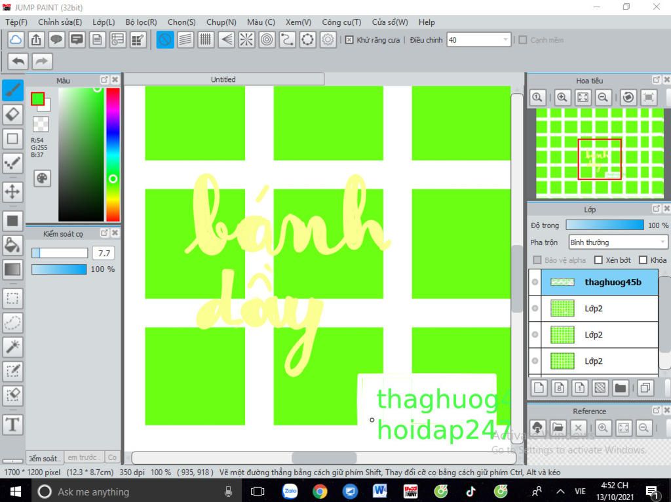The width and height of the screenshot is (671, 502).
Task: Select the Gradient tool
Action: [x=12, y=269]
